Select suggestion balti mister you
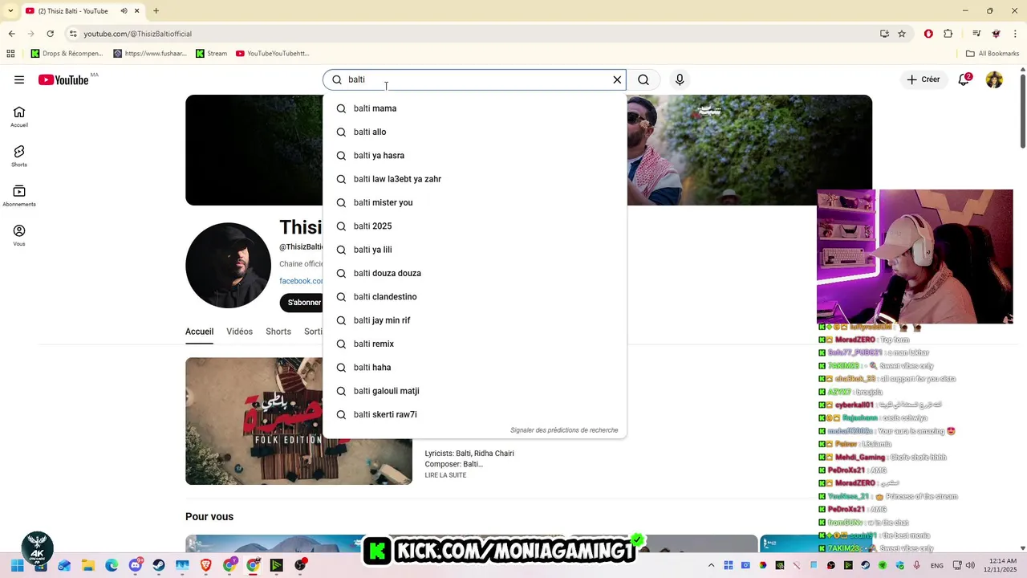Image resolution: width=1027 pixels, height=578 pixels. pos(474,202)
